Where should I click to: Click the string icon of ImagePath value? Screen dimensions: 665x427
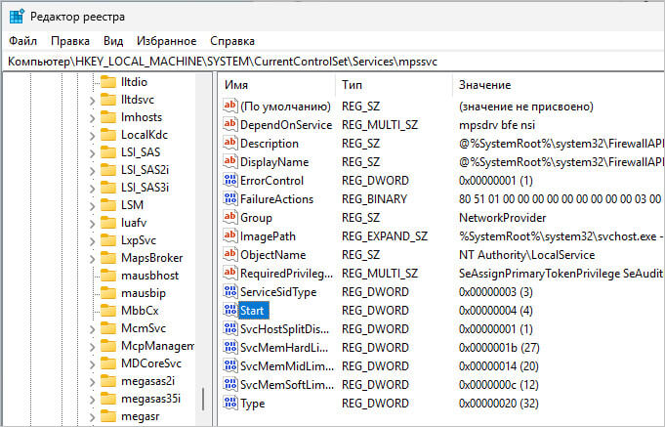point(229,236)
